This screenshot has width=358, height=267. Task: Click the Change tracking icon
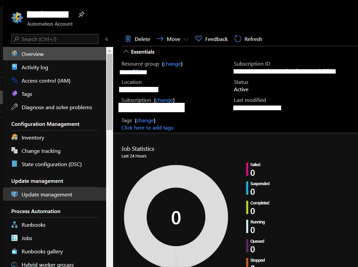click(x=14, y=150)
